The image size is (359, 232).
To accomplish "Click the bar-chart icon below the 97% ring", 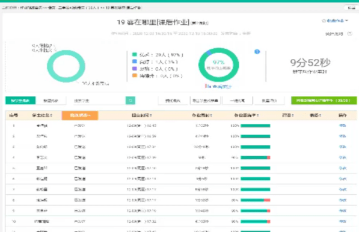I will 207,86.
